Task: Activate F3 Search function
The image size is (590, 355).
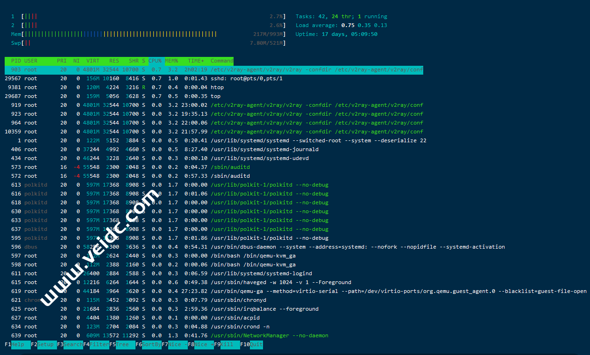Action: (x=70, y=345)
